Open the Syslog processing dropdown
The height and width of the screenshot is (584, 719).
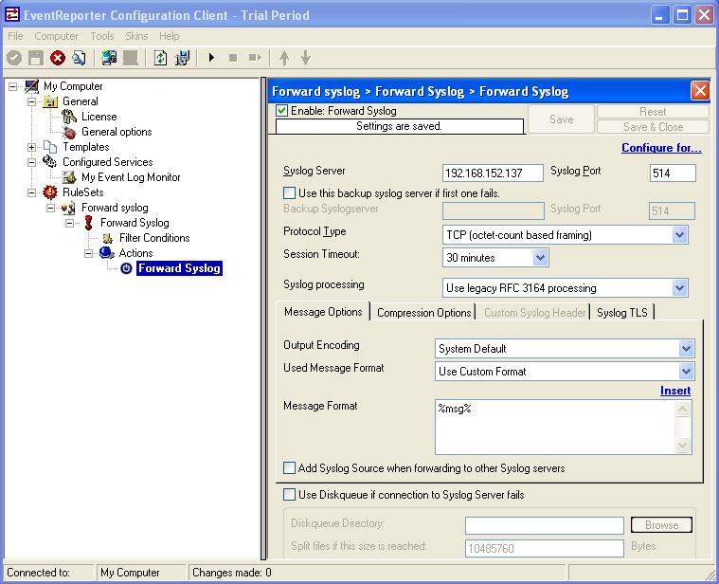679,288
